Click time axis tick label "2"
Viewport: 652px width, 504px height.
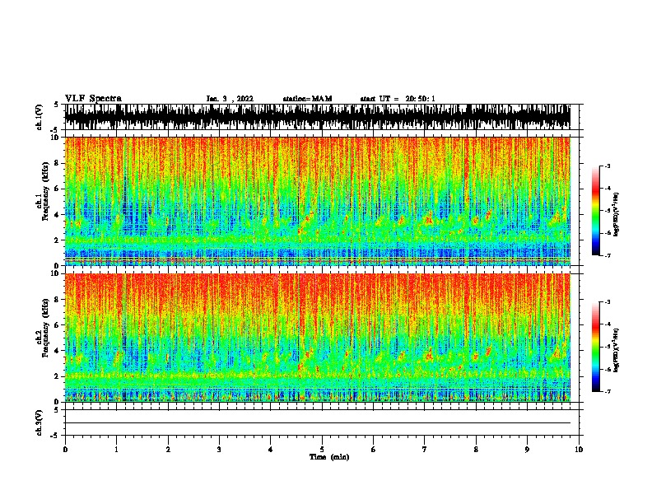pyautogui.click(x=168, y=450)
